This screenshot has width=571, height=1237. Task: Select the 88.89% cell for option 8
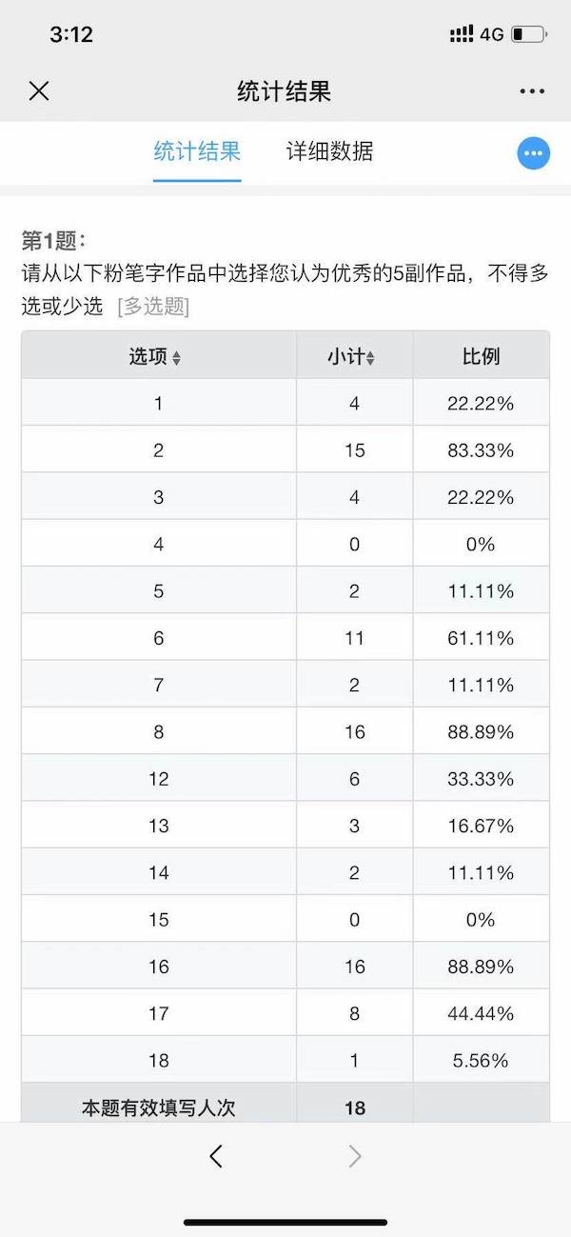click(x=481, y=731)
